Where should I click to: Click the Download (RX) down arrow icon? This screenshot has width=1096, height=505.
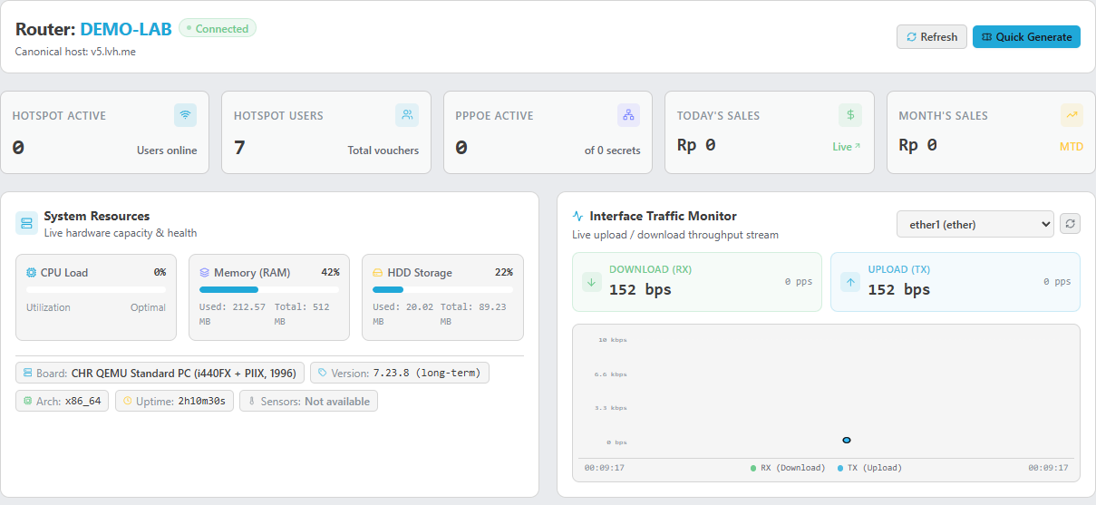pyautogui.click(x=592, y=282)
